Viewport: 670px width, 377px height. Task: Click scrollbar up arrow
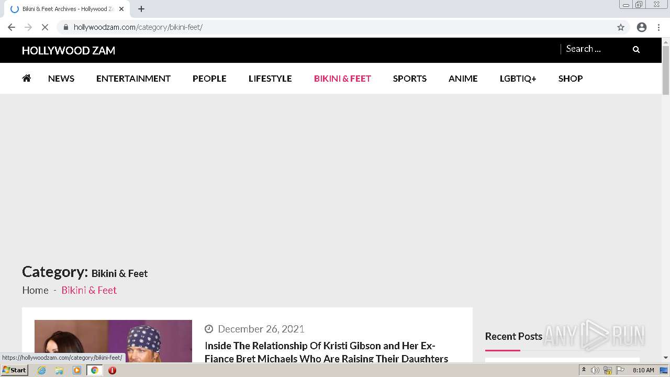tap(666, 42)
